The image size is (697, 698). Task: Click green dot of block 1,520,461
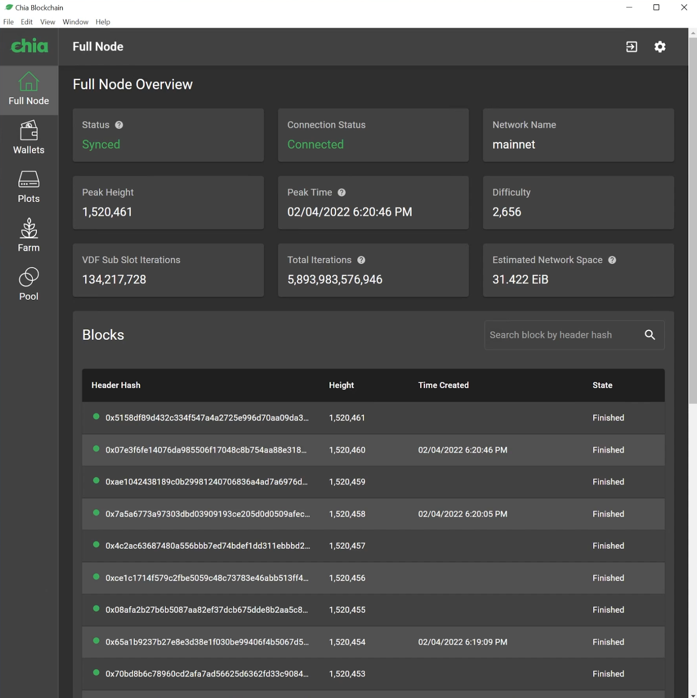(96, 417)
